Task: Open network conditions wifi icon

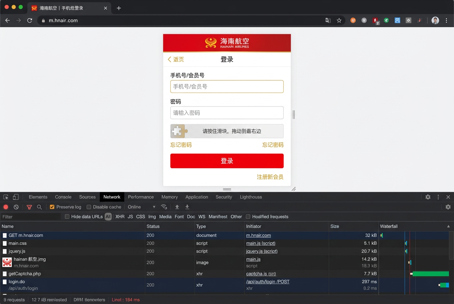Action: (x=164, y=207)
